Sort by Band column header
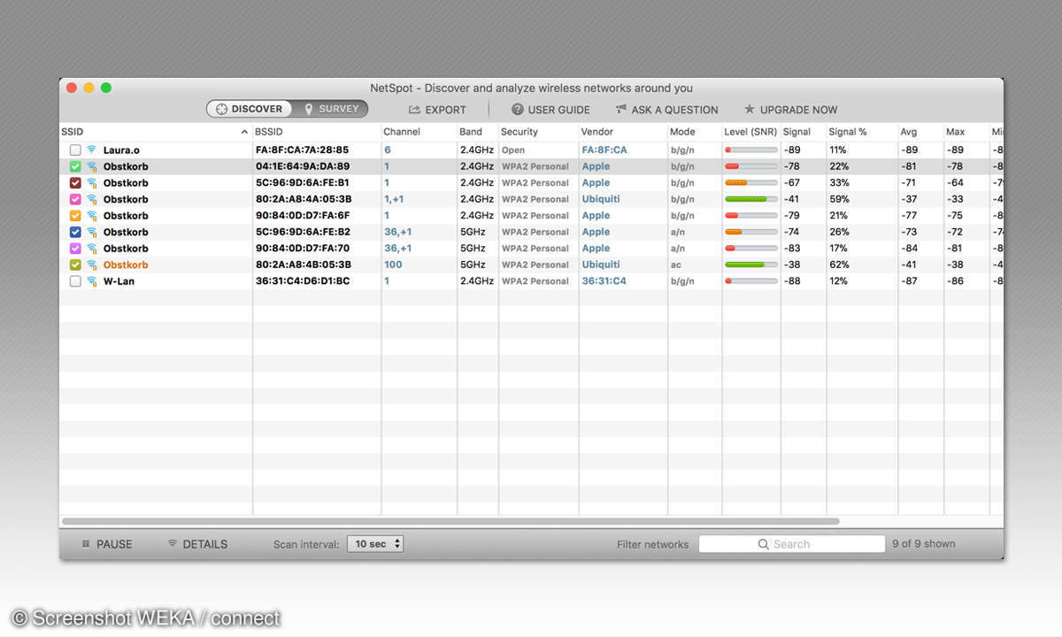Image resolution: width=1062 pixels, height=637 pixels. click(478, 132)
